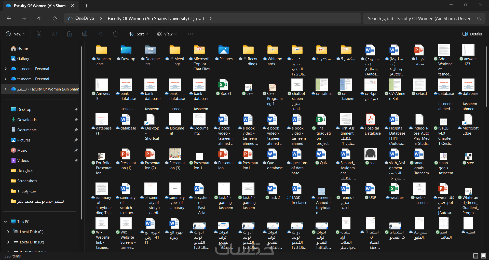Select the Hospital_Database PDF file icon
Screen dimensions: 489x260
[371, 119]
